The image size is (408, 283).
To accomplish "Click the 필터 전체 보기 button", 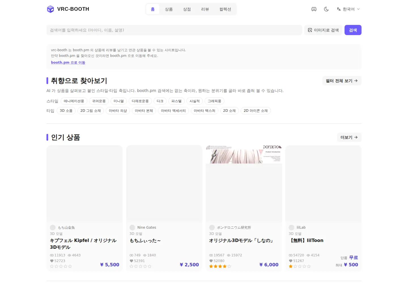I will pos(342,81).
